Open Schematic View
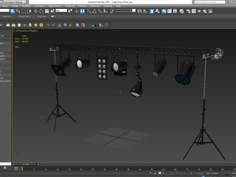The image size is (236, 177). (175, 11)
